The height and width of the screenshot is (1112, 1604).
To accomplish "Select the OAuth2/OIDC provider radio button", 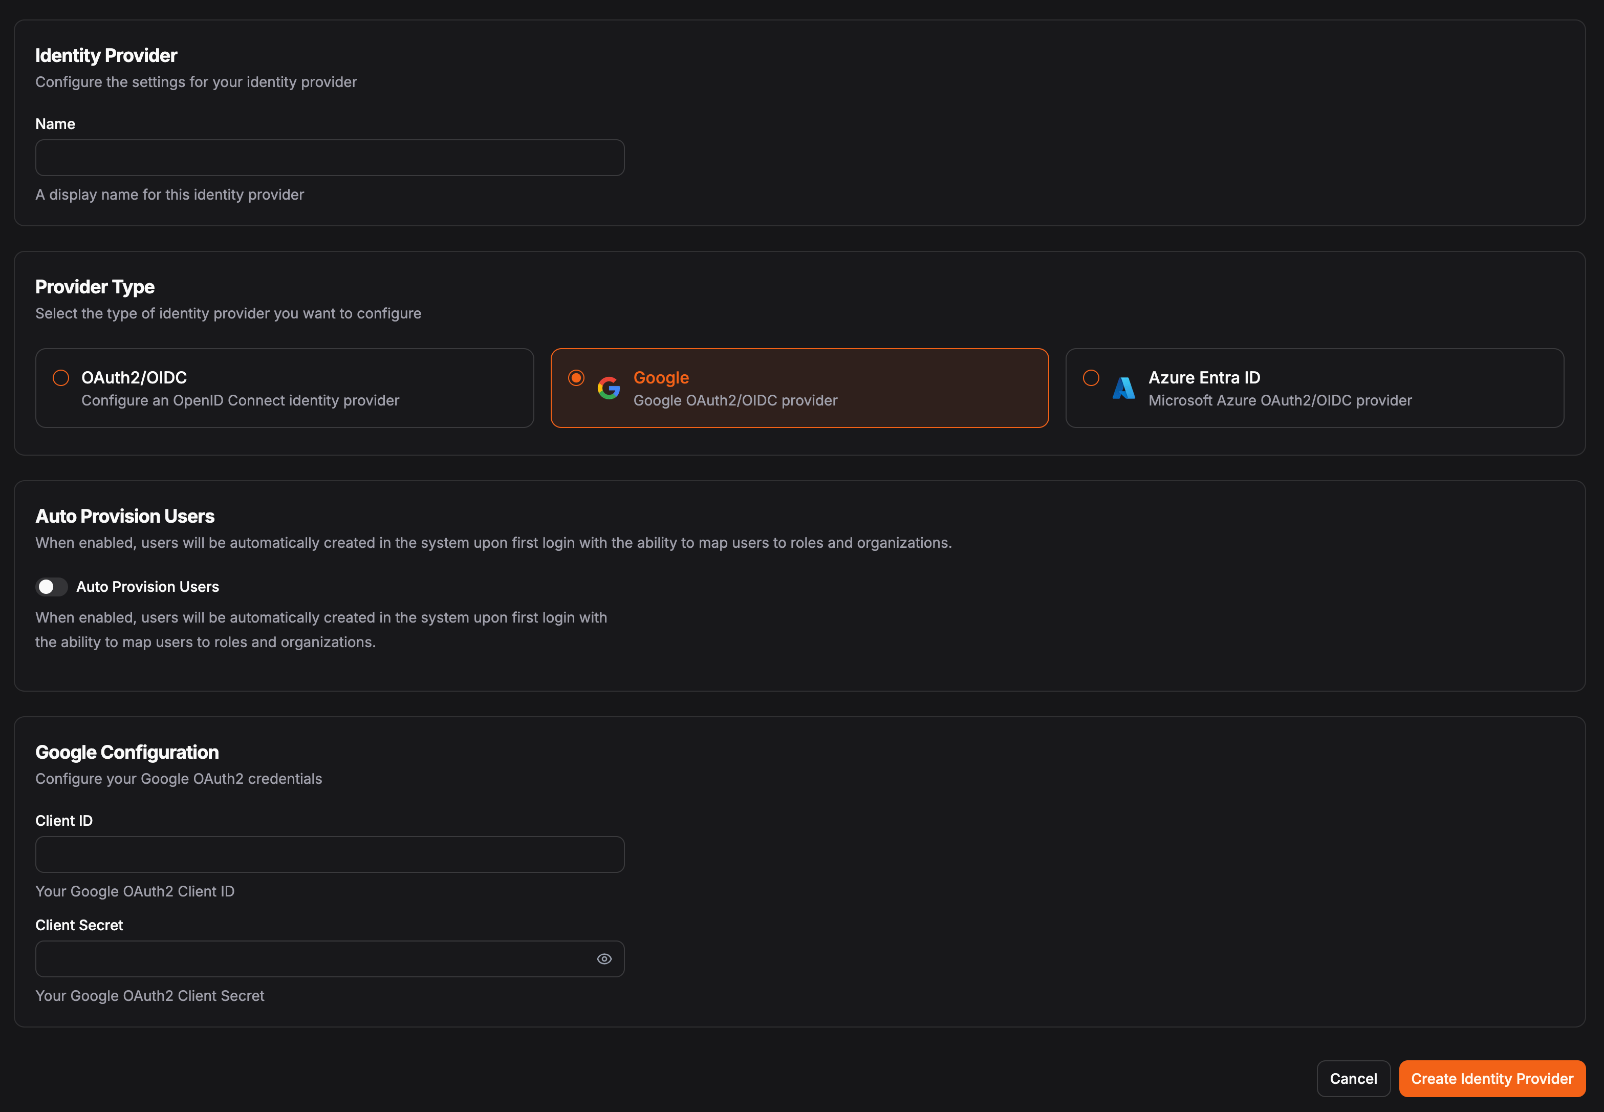I will [x=60, y=377].
